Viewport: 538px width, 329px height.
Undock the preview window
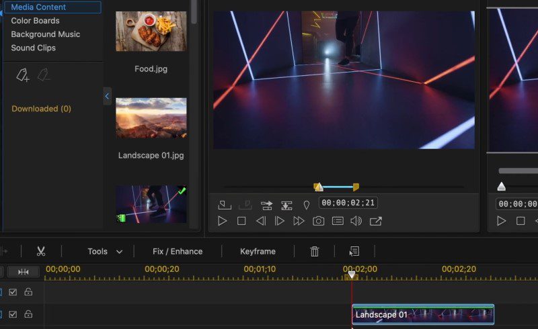[376, 221]
